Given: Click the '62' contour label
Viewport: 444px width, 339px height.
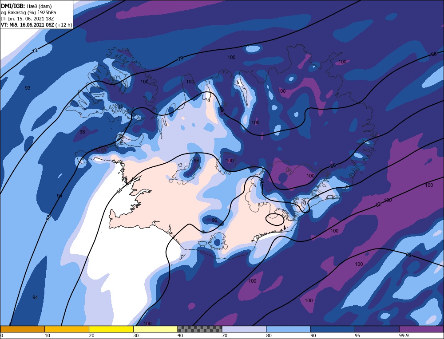Looking at the screenshot, I should 379,204.
